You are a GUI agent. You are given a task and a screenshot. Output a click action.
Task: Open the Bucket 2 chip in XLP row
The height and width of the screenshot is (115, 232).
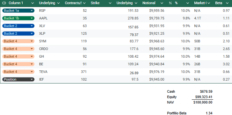tap(18, 33)
